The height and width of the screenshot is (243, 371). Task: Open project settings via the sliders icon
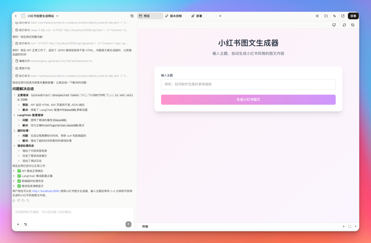(x=334, y=16)
